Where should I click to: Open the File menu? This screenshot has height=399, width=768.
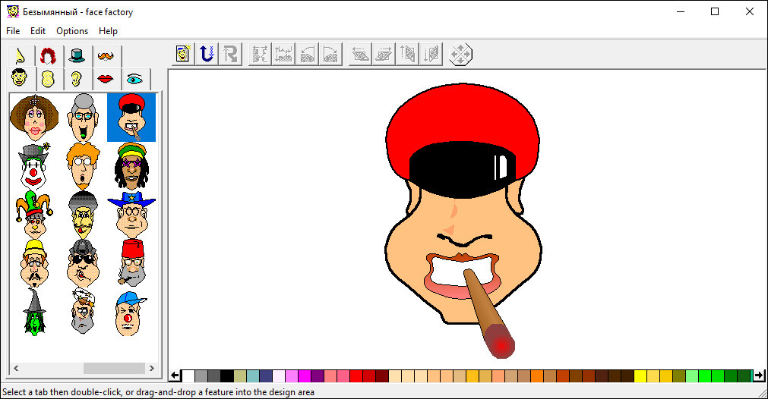pyautogui.click(x=13, y=31)
